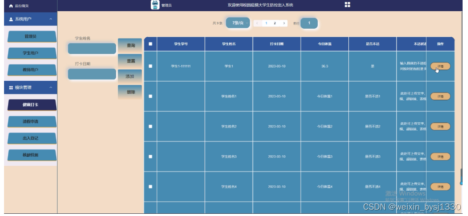Screen dimensions: 468x216
Task: Click the temperature value 36.3
Action: tap(324, 66)
